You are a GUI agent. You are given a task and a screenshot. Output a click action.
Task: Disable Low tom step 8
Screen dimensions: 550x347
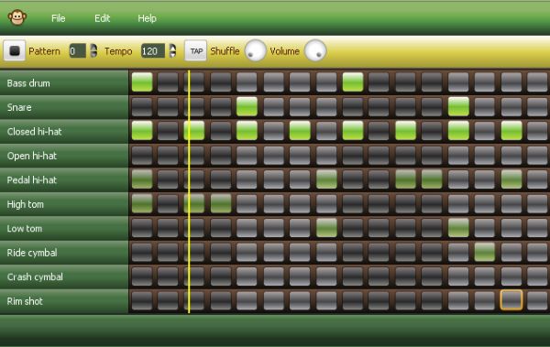click(326, 228)
